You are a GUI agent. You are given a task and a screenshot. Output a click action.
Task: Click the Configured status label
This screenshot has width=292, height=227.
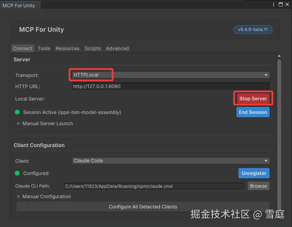tap(36, 173)
